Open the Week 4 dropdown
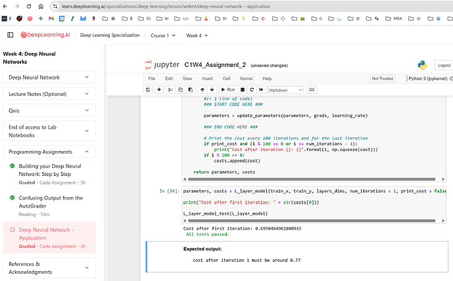 point(197,35)
